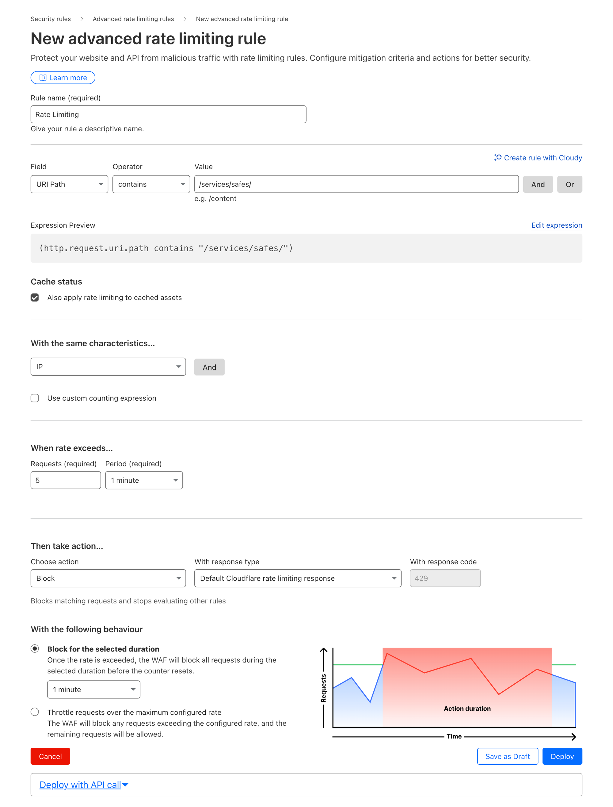
Task: Open the Choose action dropdown showing Block
Action: click(x=109, y=578)
